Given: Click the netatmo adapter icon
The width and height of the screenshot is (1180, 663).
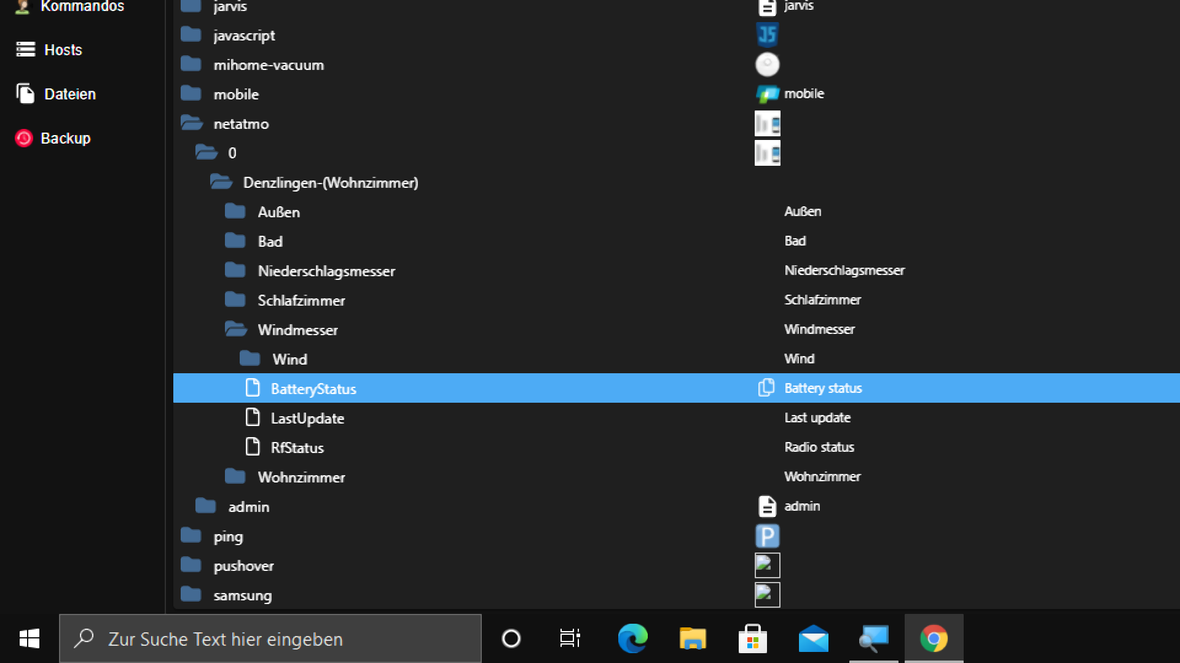Looking at the screenshot, I should click(x=767, y=123).
